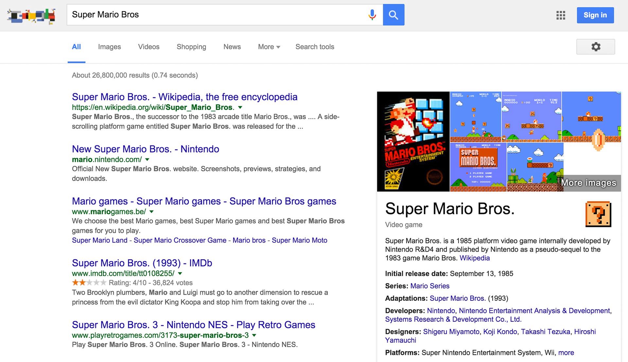This screenshot has width=628, height=362.
Task: Open the More search category dropdown
Action: click(x=269, y=47)
